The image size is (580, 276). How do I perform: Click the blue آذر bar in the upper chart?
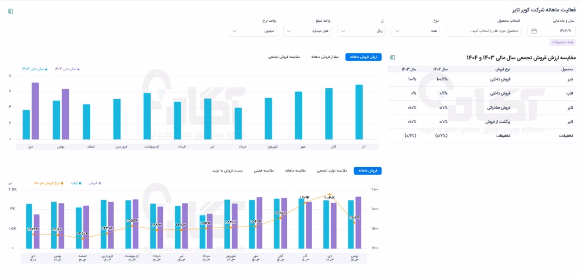359,112
